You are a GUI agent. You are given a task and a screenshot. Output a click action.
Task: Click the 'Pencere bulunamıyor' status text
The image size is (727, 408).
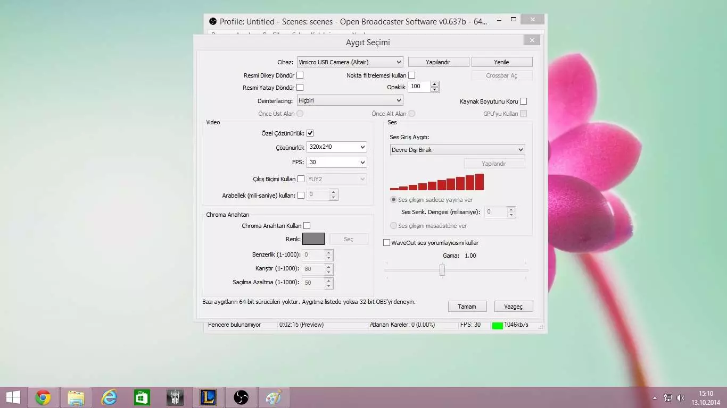pyautogui.click(x=235, y=325)
